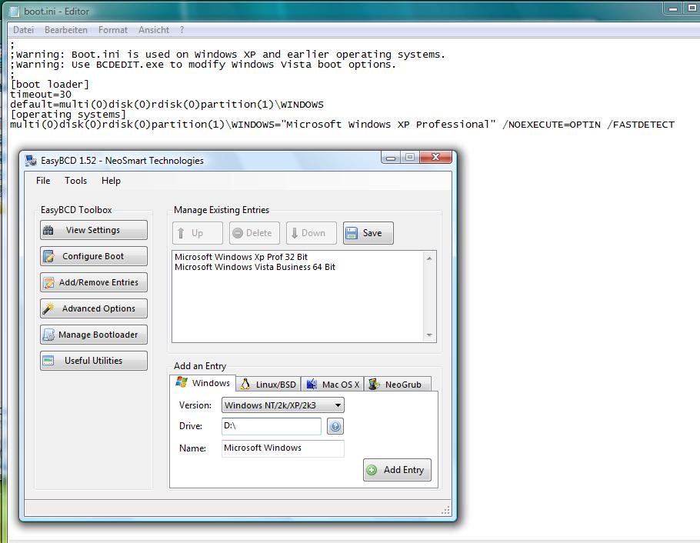This screenshot has height=543, width=700.
Task: Click the [boot loader] line in boot.ini
Action: point(49,84)
